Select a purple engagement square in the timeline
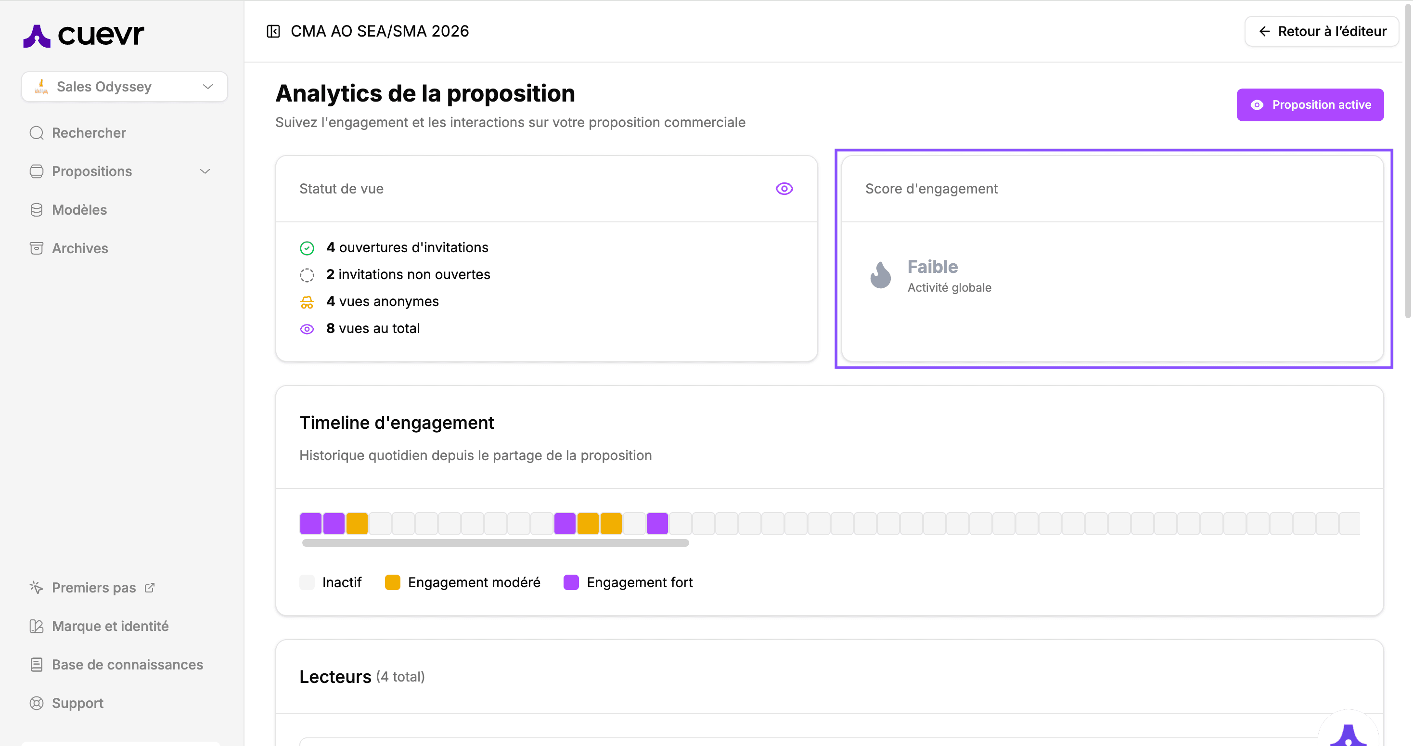Viewport: 1413px width, 746px height. pyautogui.click(x=310, y=523)
